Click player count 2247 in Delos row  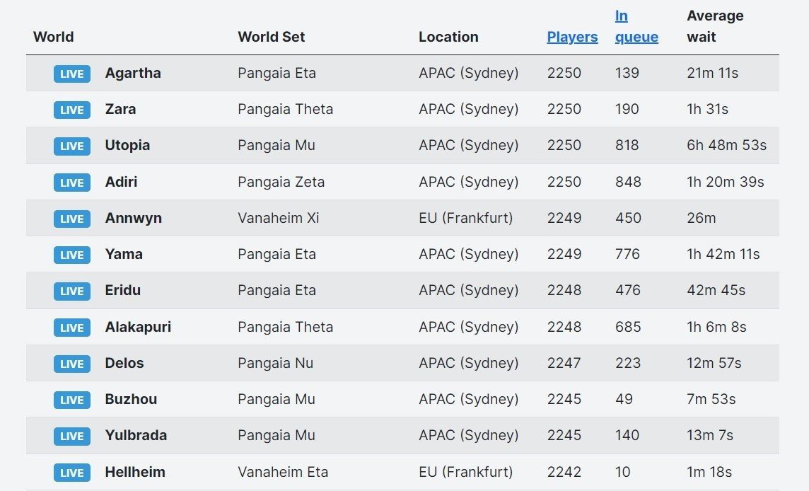click(x=564, y=363)
